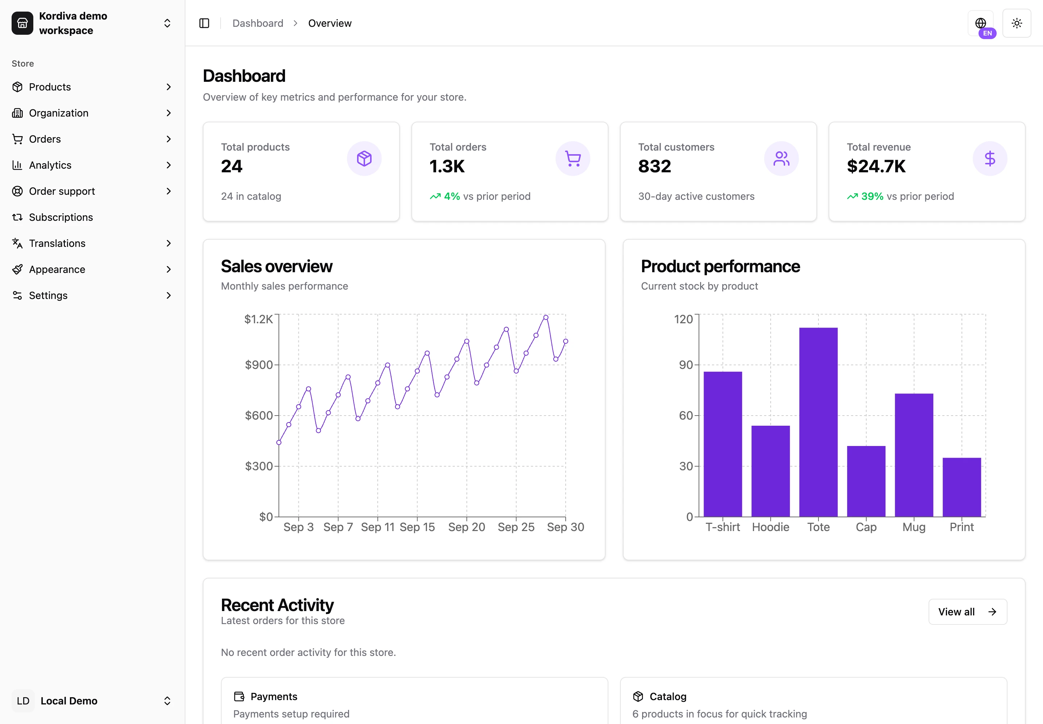Screen dimensions: 1043x724
Task: Open the Subscriptions menu item
Action: (92, 217)
